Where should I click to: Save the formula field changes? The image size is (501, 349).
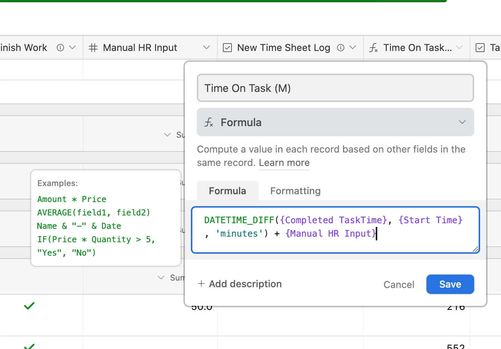[450, 284]
